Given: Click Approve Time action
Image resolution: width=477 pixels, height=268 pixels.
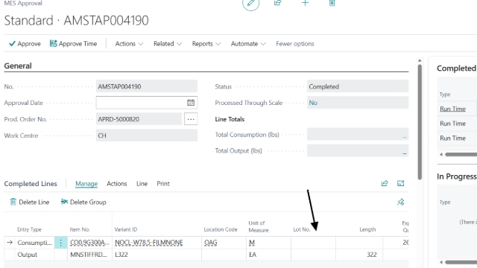Looking at the screenshot, I should [x=73, y=44].
